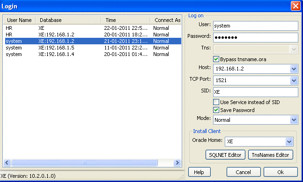Click time cell 20-01-2011 01:4...
The width and height of the screenshot is (303, 182).
pos(126,54)
